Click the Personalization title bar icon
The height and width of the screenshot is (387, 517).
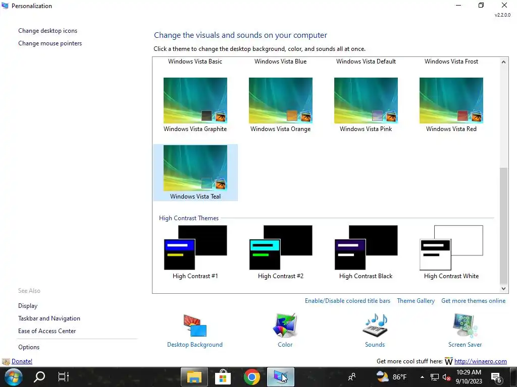5,6
